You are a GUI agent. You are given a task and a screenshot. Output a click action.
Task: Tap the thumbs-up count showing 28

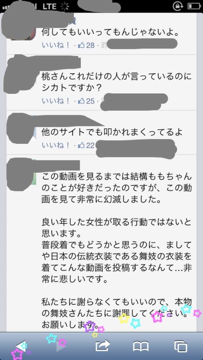coord(86,45)
